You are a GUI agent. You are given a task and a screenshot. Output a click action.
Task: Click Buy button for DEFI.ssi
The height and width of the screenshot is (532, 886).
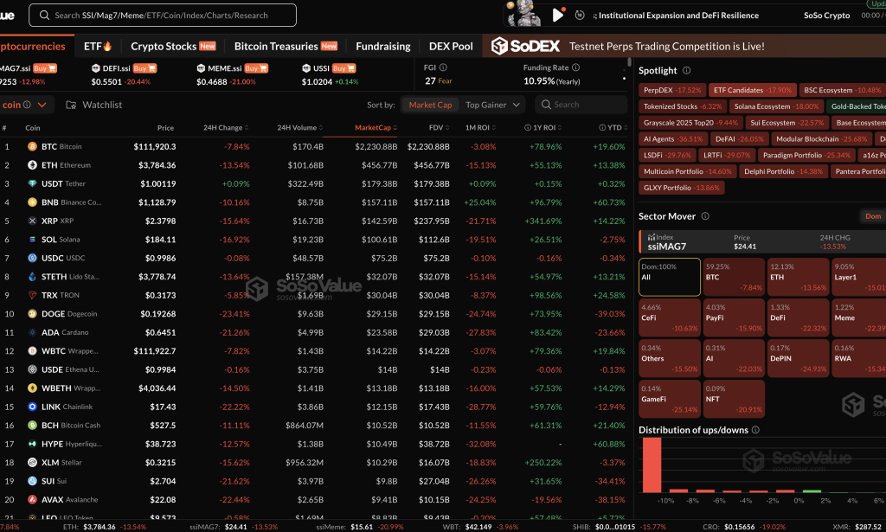144,68
